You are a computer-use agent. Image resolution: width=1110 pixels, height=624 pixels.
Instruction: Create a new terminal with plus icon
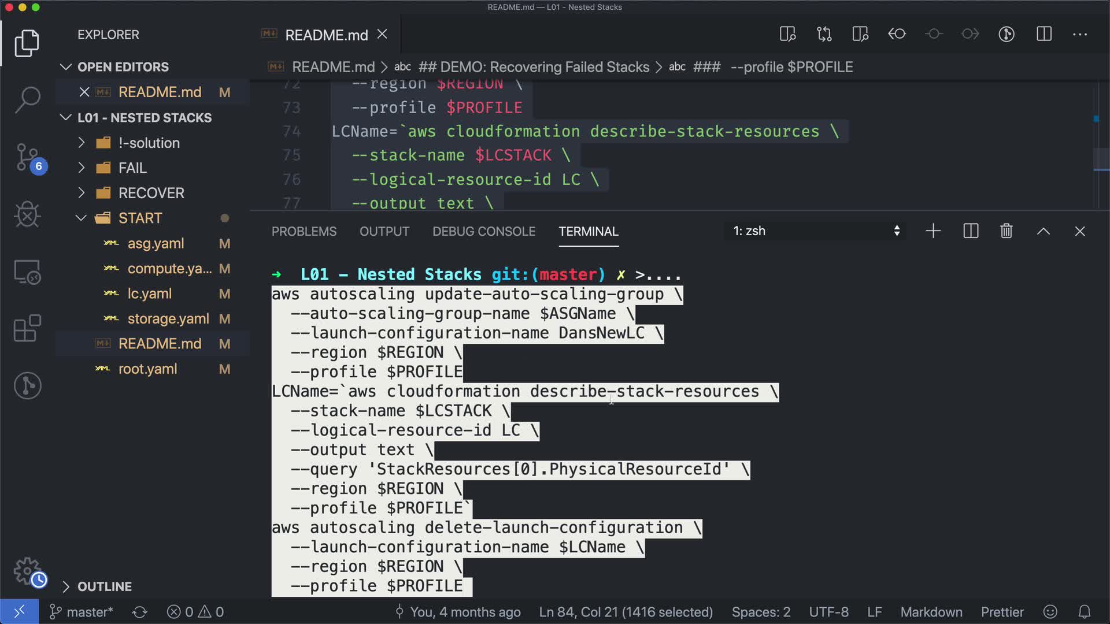933,231
